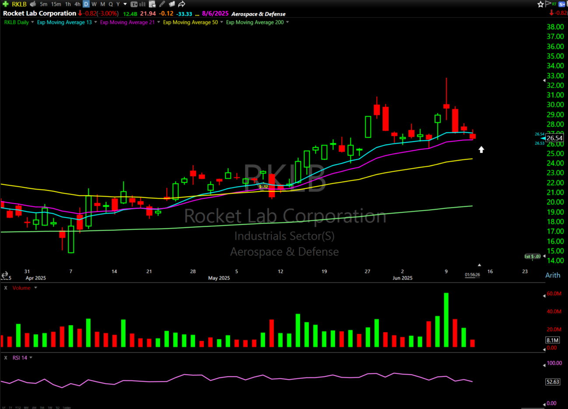
Task: Click the ellipsis after -33.33
Action: (197, 14)
